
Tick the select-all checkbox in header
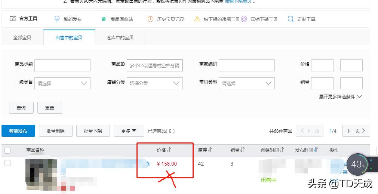pos(7,151)
